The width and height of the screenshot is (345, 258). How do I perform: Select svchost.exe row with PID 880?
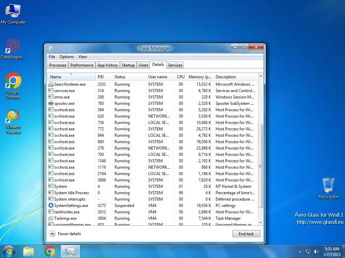(153, 141)
